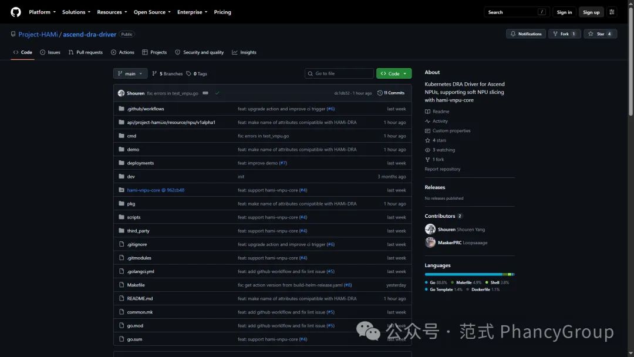Switch to the Issues tab
The height and width of the screenshot is (357, 634).
tap(50, 52)
